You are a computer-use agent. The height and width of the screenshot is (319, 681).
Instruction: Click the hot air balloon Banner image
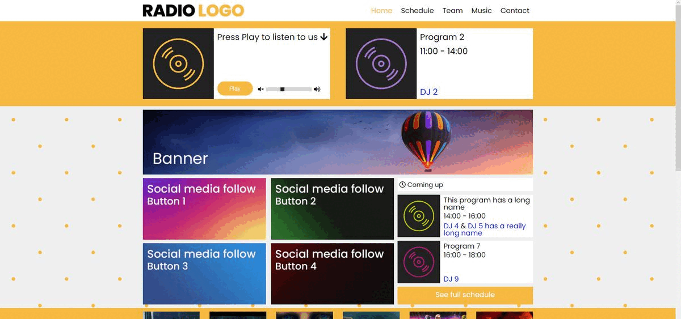(338, 142)
